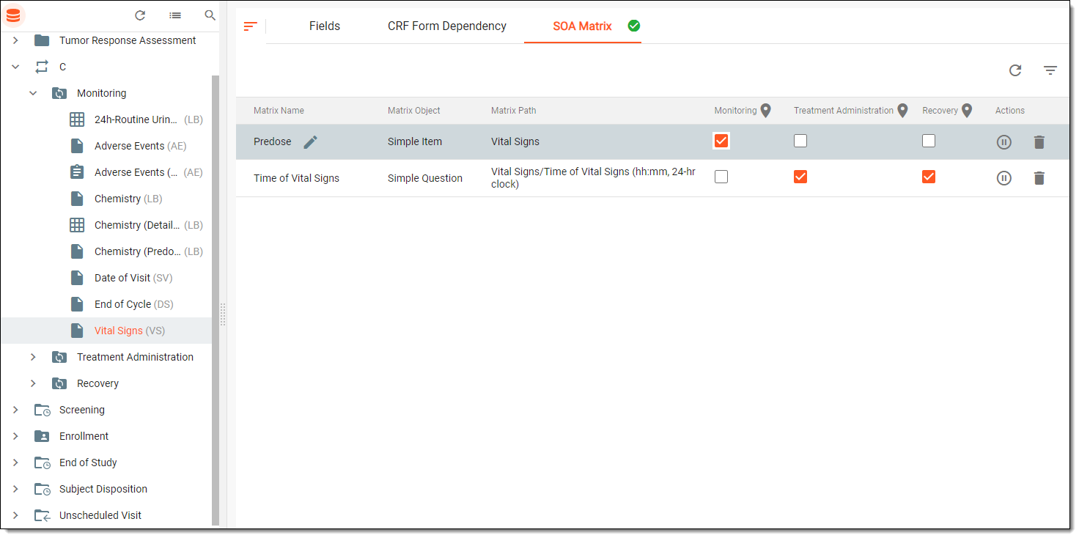Screen dimensions: 1079x538
Task: Click the Chemistry (Detail table grid icon
Action: coord(77,225)
